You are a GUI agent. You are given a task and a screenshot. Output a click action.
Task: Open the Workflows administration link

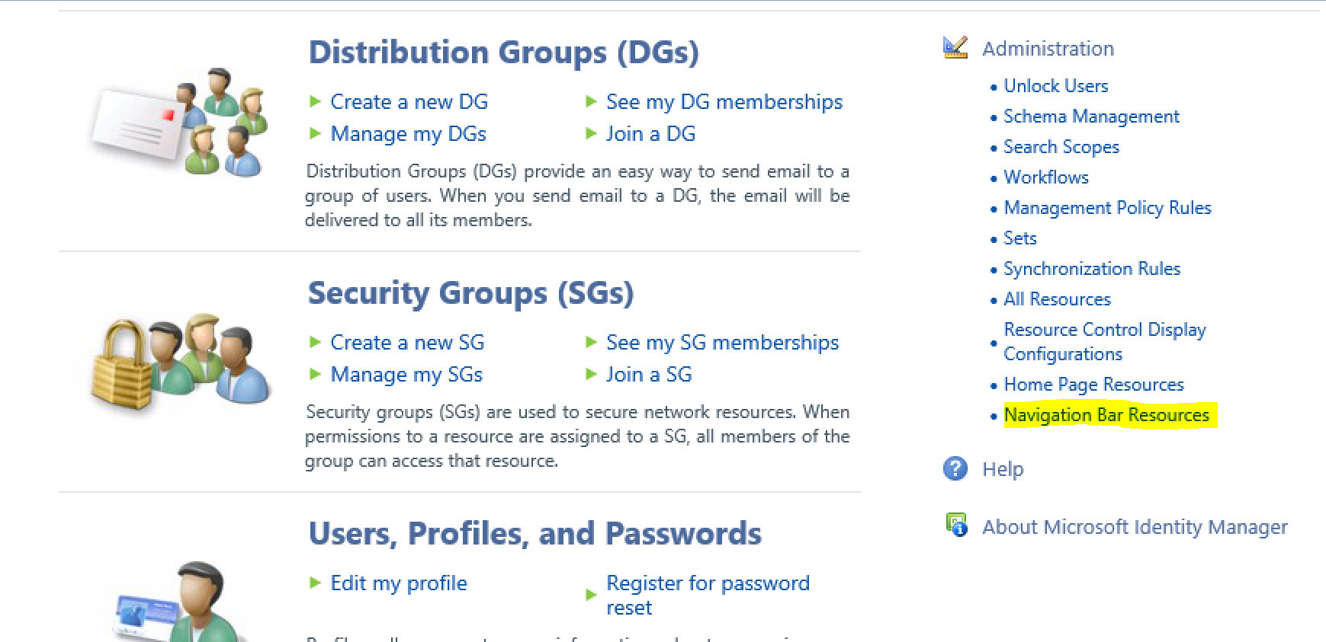[1045, 177]
